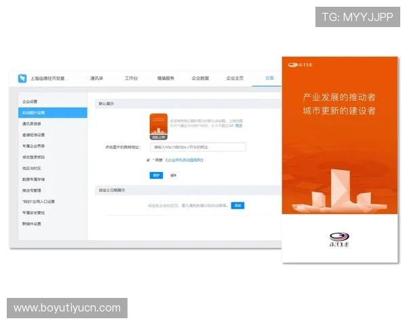Switch to the 工作台 tab

coord(131,79)
